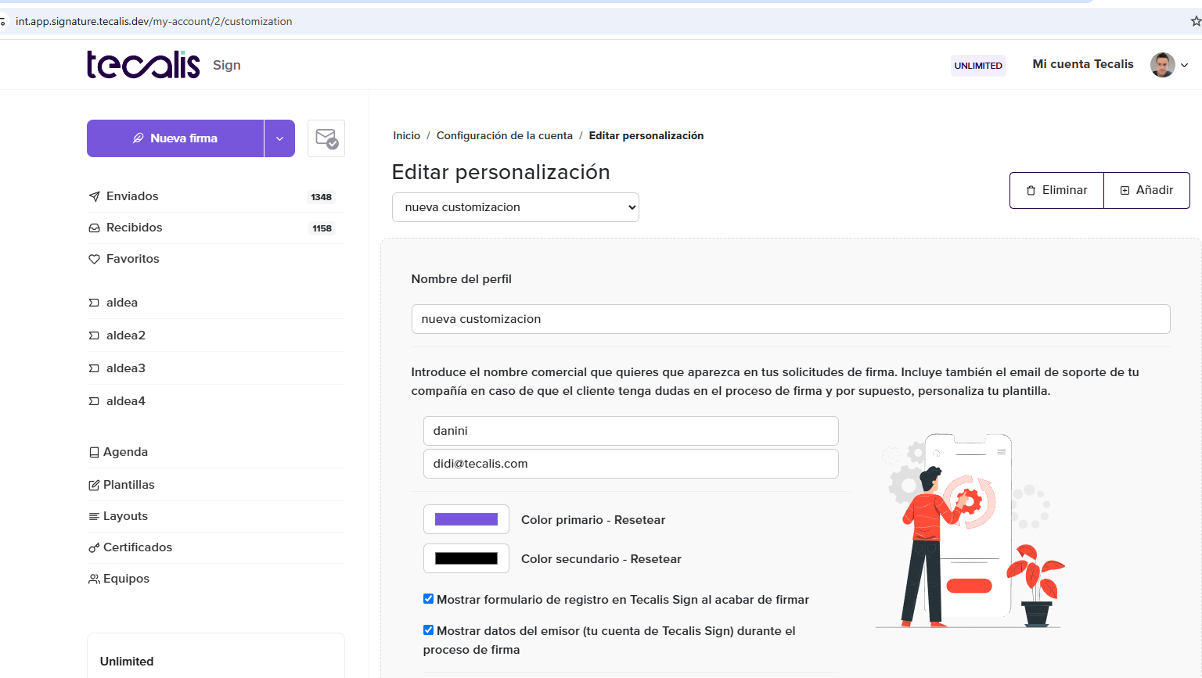Click the bookmark star icon in address bar
1202x678 pixels.
pos(1195,21)
